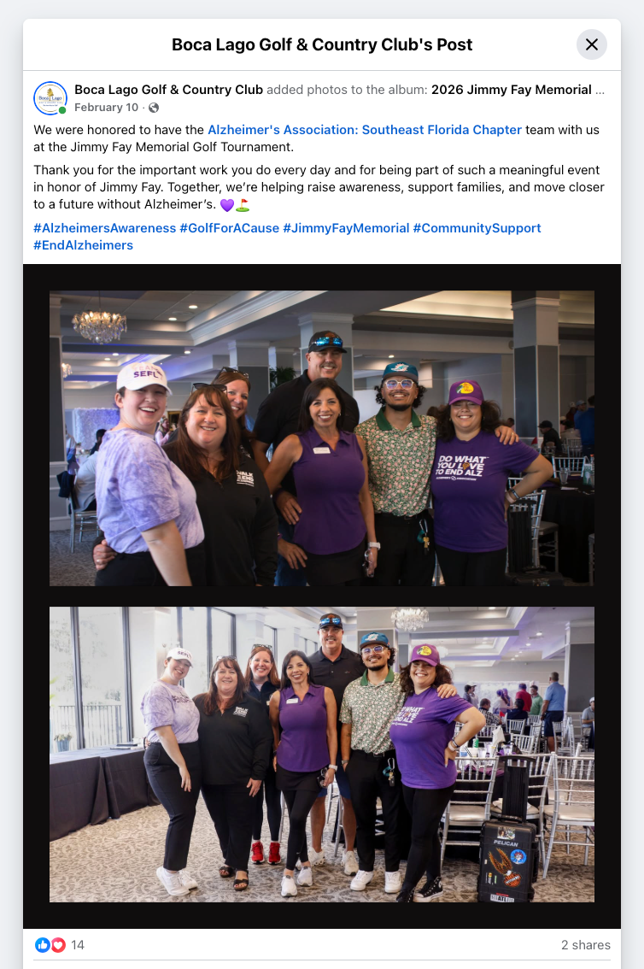This screenshot has width=644, height=969.
Task: Open the #AlzheimersAwareness hashtag
Action: (x=104, y=228)
